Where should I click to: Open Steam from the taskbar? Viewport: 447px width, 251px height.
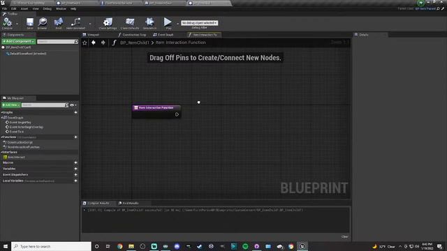(199, 246)
